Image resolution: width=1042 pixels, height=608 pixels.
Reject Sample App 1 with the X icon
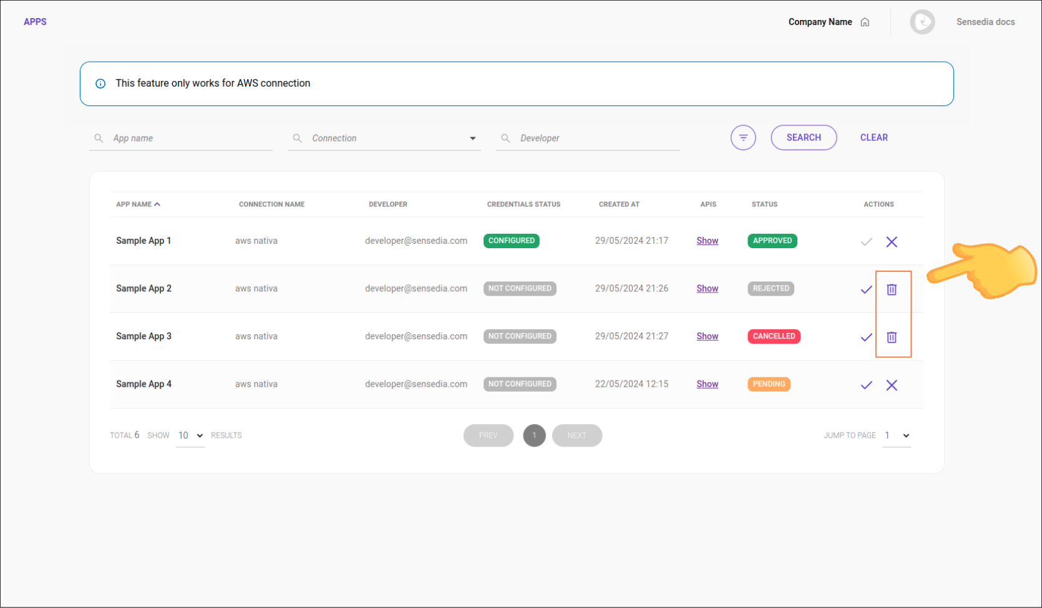click(892, 241)
